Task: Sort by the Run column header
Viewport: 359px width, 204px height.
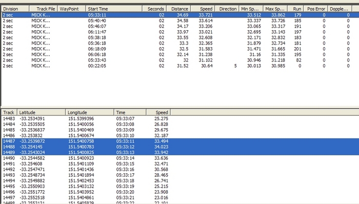Action: (x=295, y=9)
